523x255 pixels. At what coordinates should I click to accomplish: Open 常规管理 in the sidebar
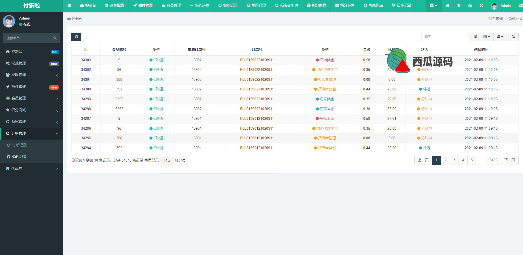tap(32, 63)
